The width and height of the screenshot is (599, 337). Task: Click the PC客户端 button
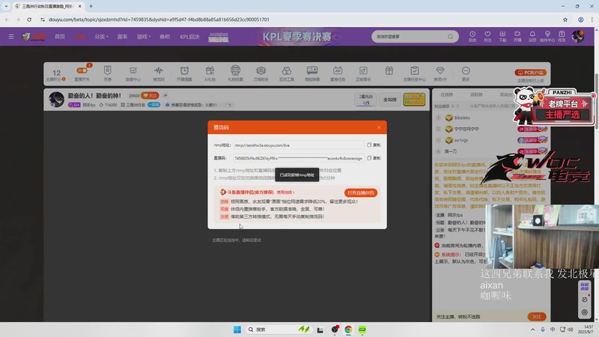[530, 73]
